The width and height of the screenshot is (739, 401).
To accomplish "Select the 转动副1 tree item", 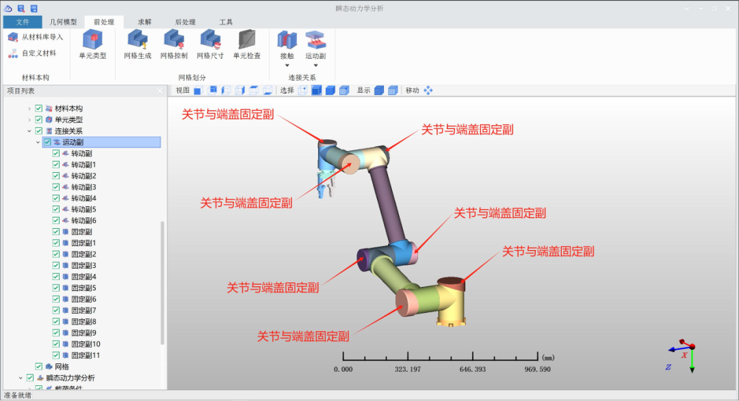I will point(83,165).
